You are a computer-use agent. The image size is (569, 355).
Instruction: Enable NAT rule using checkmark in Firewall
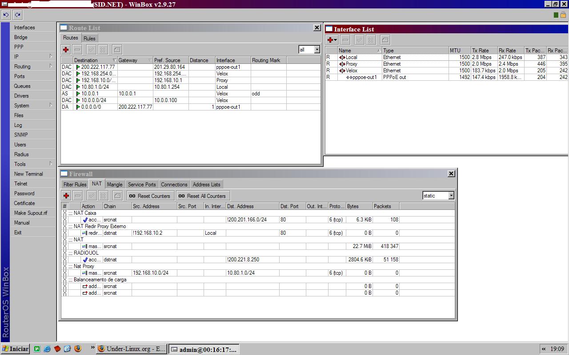92,196
